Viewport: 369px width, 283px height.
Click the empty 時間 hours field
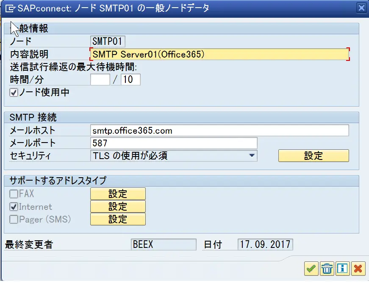coord(100,80)
